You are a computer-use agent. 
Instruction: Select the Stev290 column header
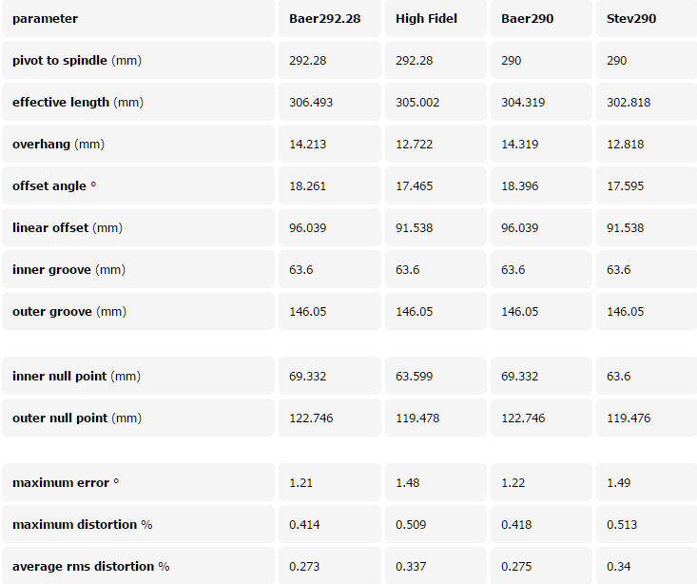point(631,19)
